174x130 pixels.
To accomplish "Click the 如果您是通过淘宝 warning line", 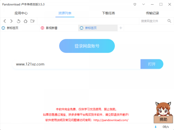I will [x=86, y=115].
